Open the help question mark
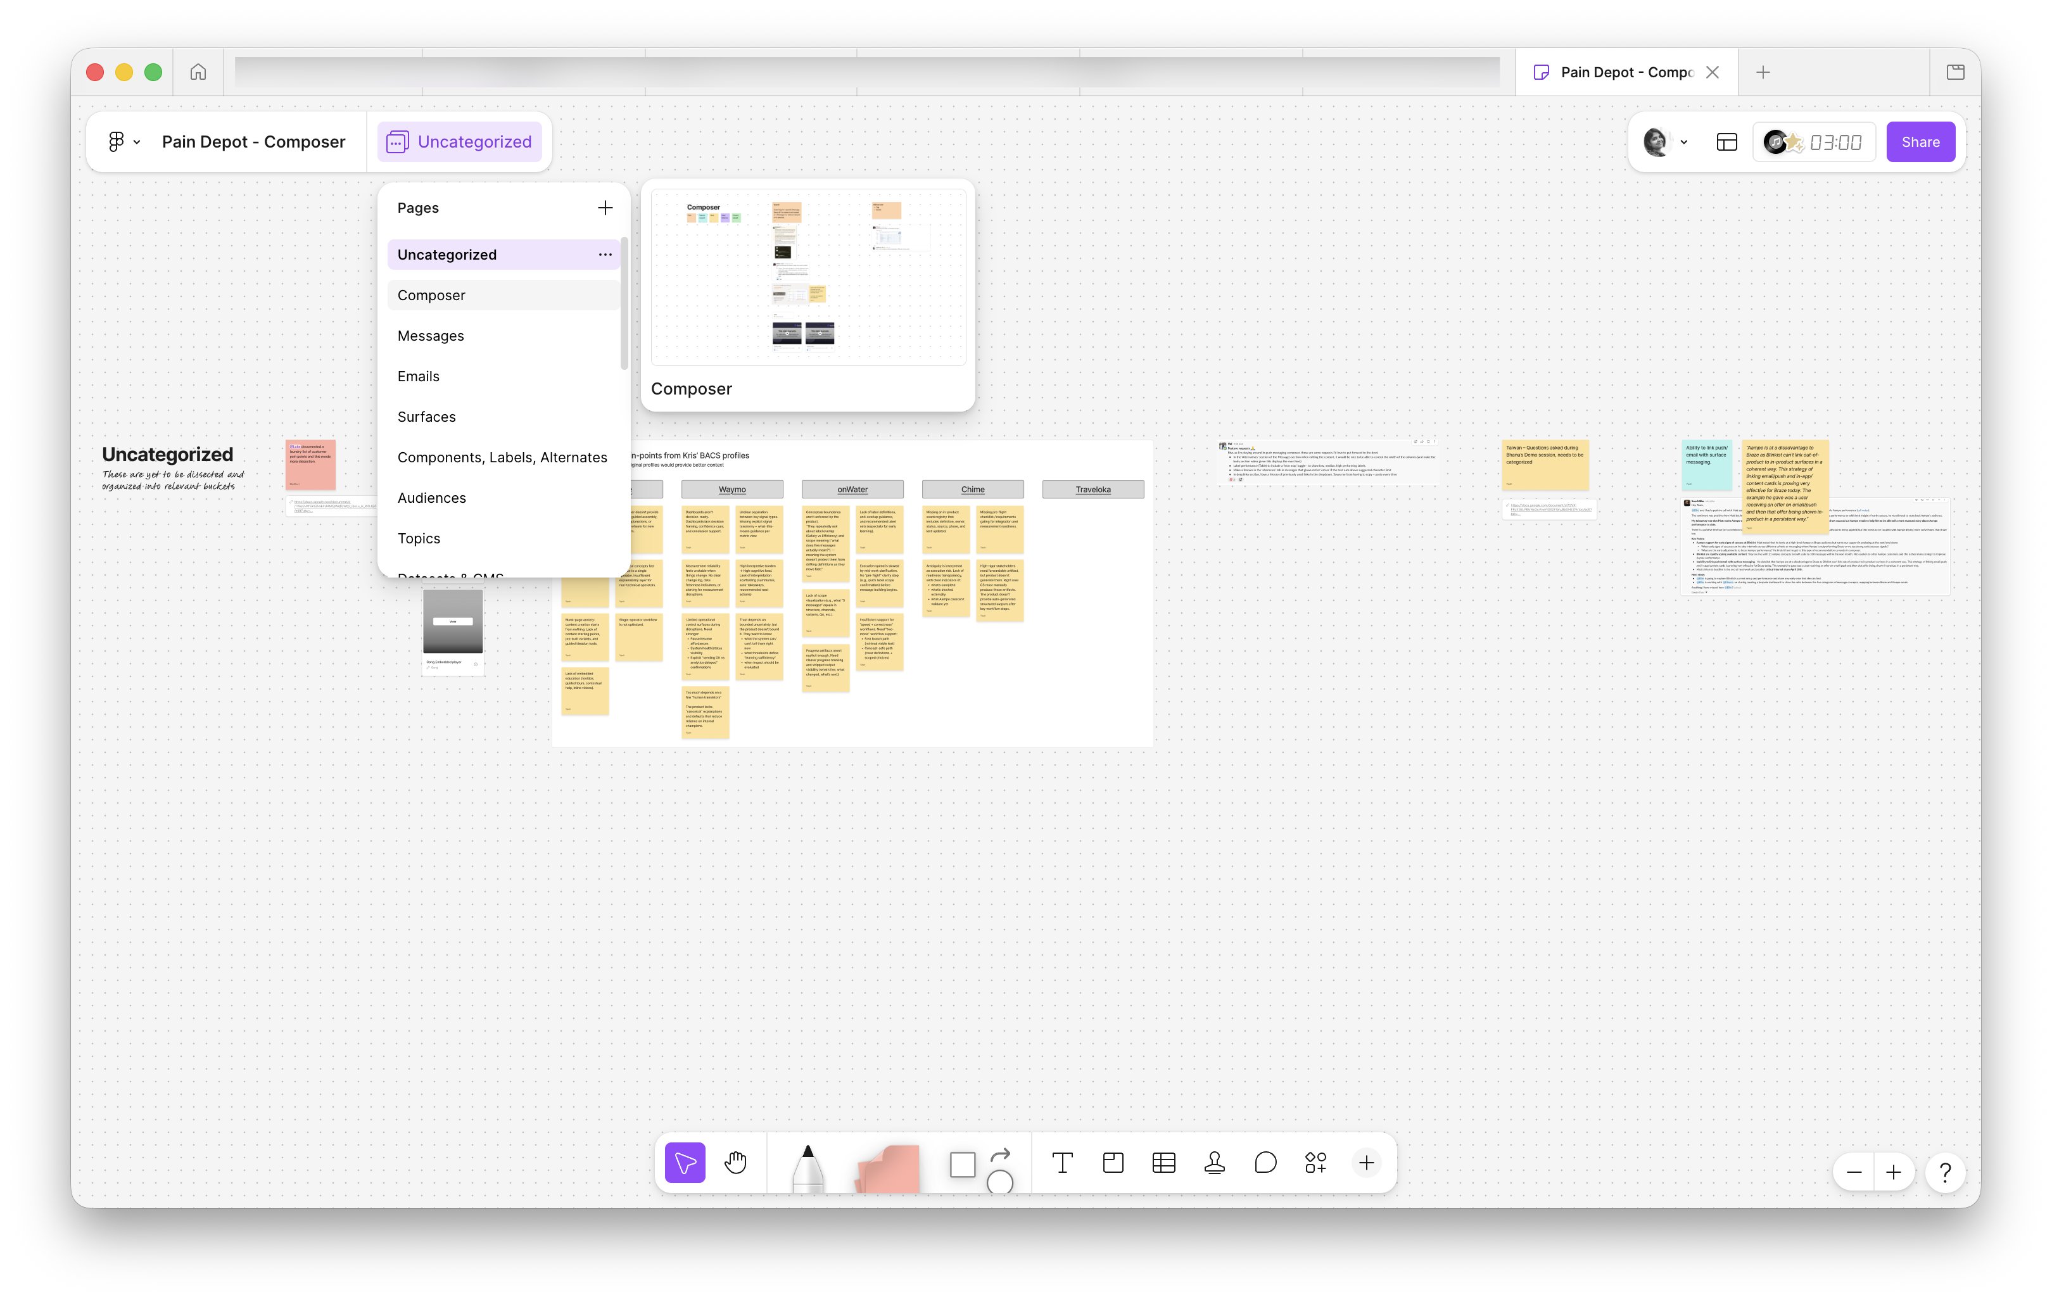This screenshot has width=2052, height=1302. pos(1946,1173)
